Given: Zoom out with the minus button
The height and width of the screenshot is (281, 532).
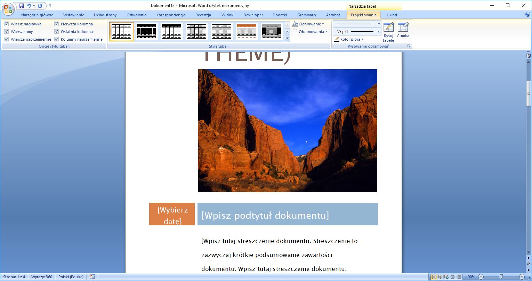Looking at the screenshot, I should 481,277.
